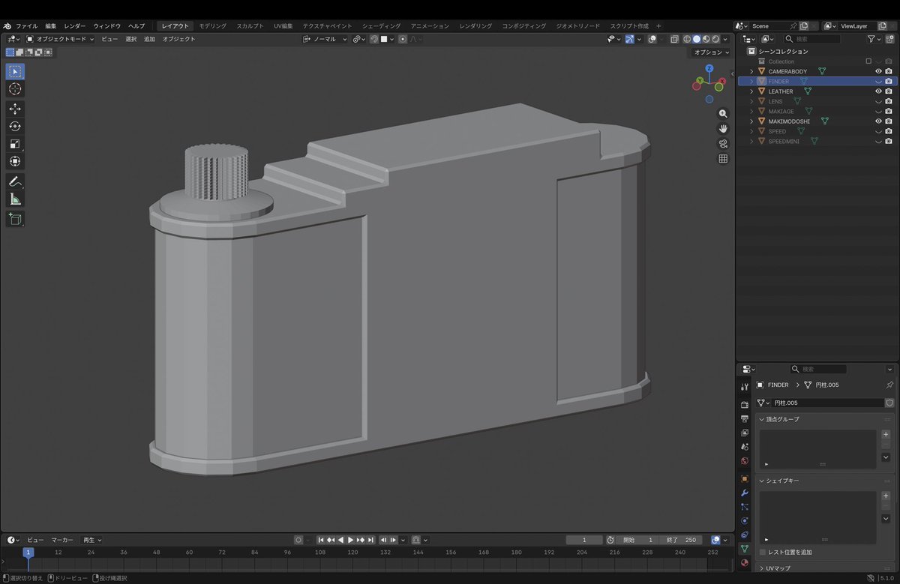
Task: Hide the LEATHER object in the outliner
Action: tap(878, 91)
